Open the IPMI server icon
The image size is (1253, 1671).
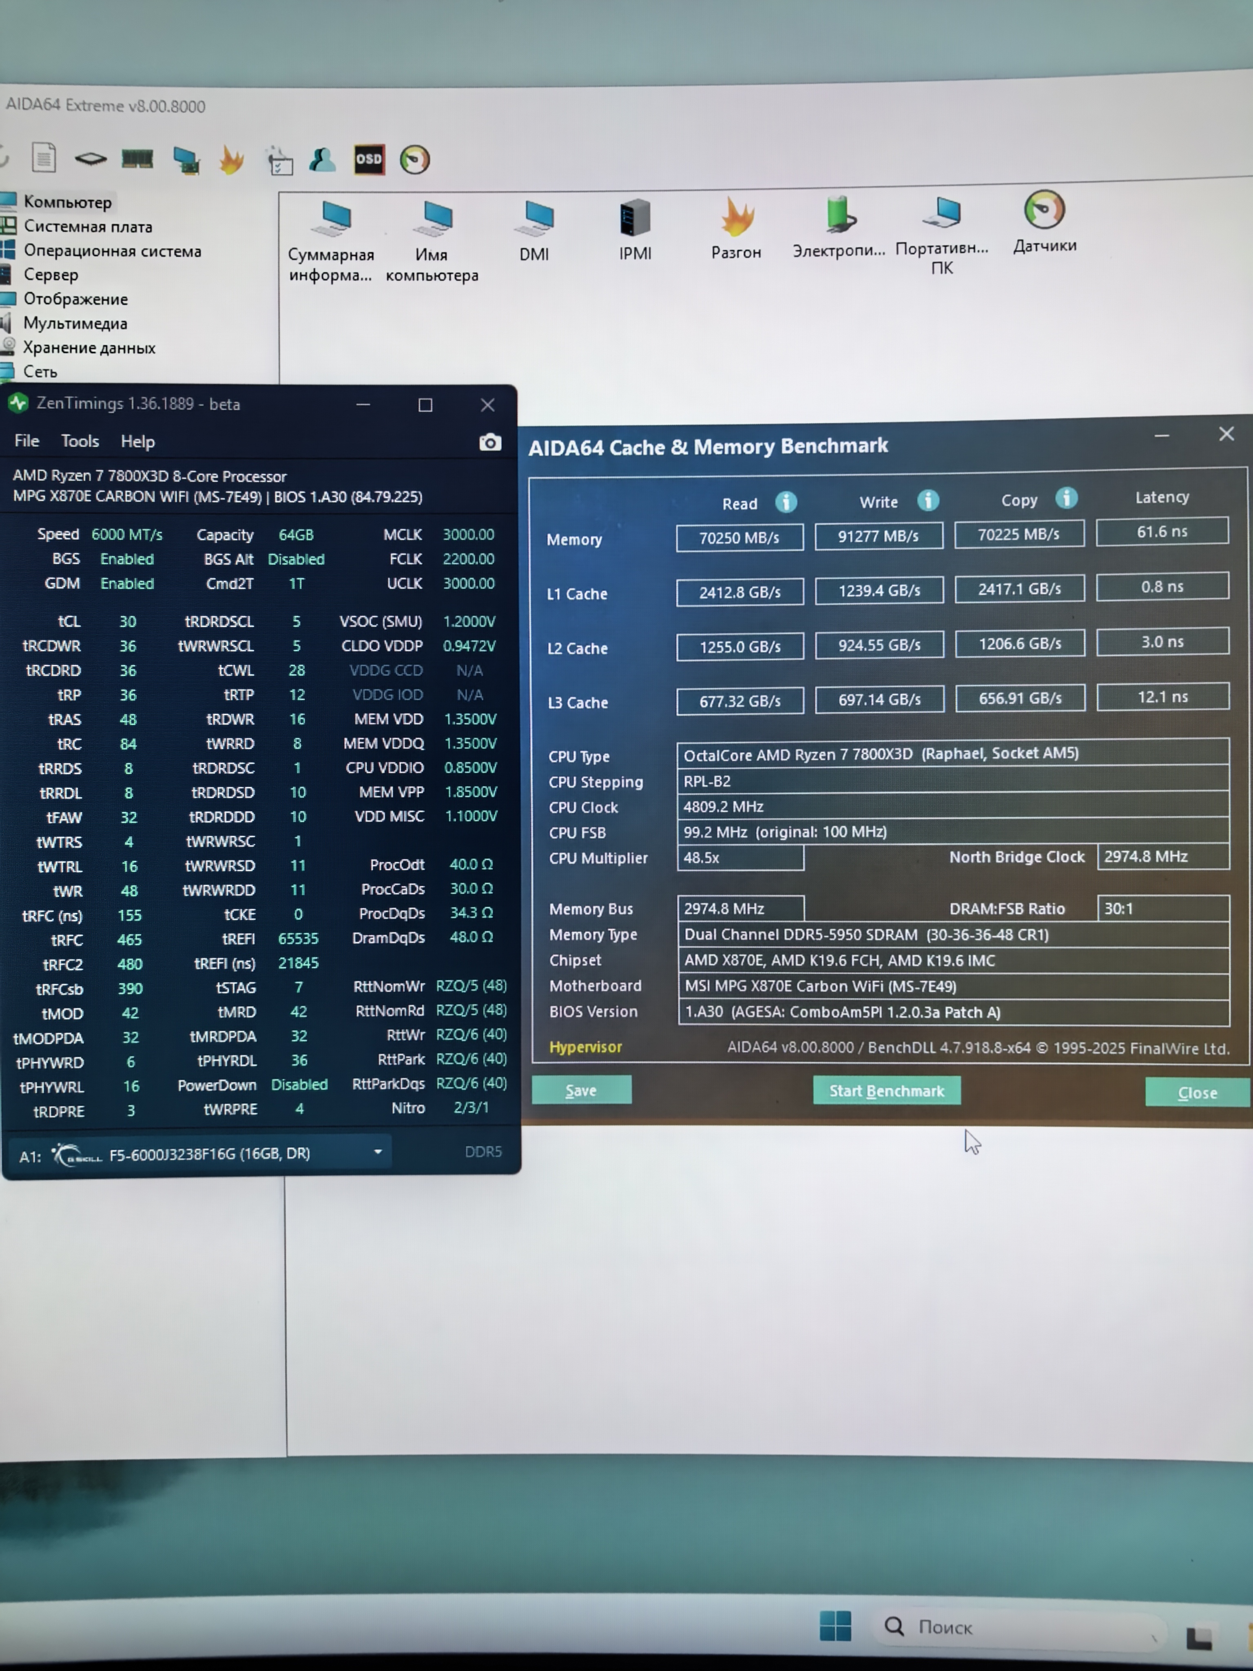634,219
